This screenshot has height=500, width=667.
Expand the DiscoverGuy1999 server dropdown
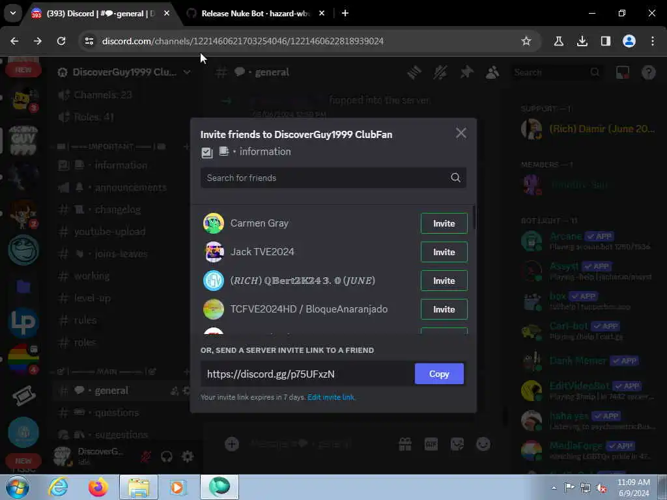187,72
